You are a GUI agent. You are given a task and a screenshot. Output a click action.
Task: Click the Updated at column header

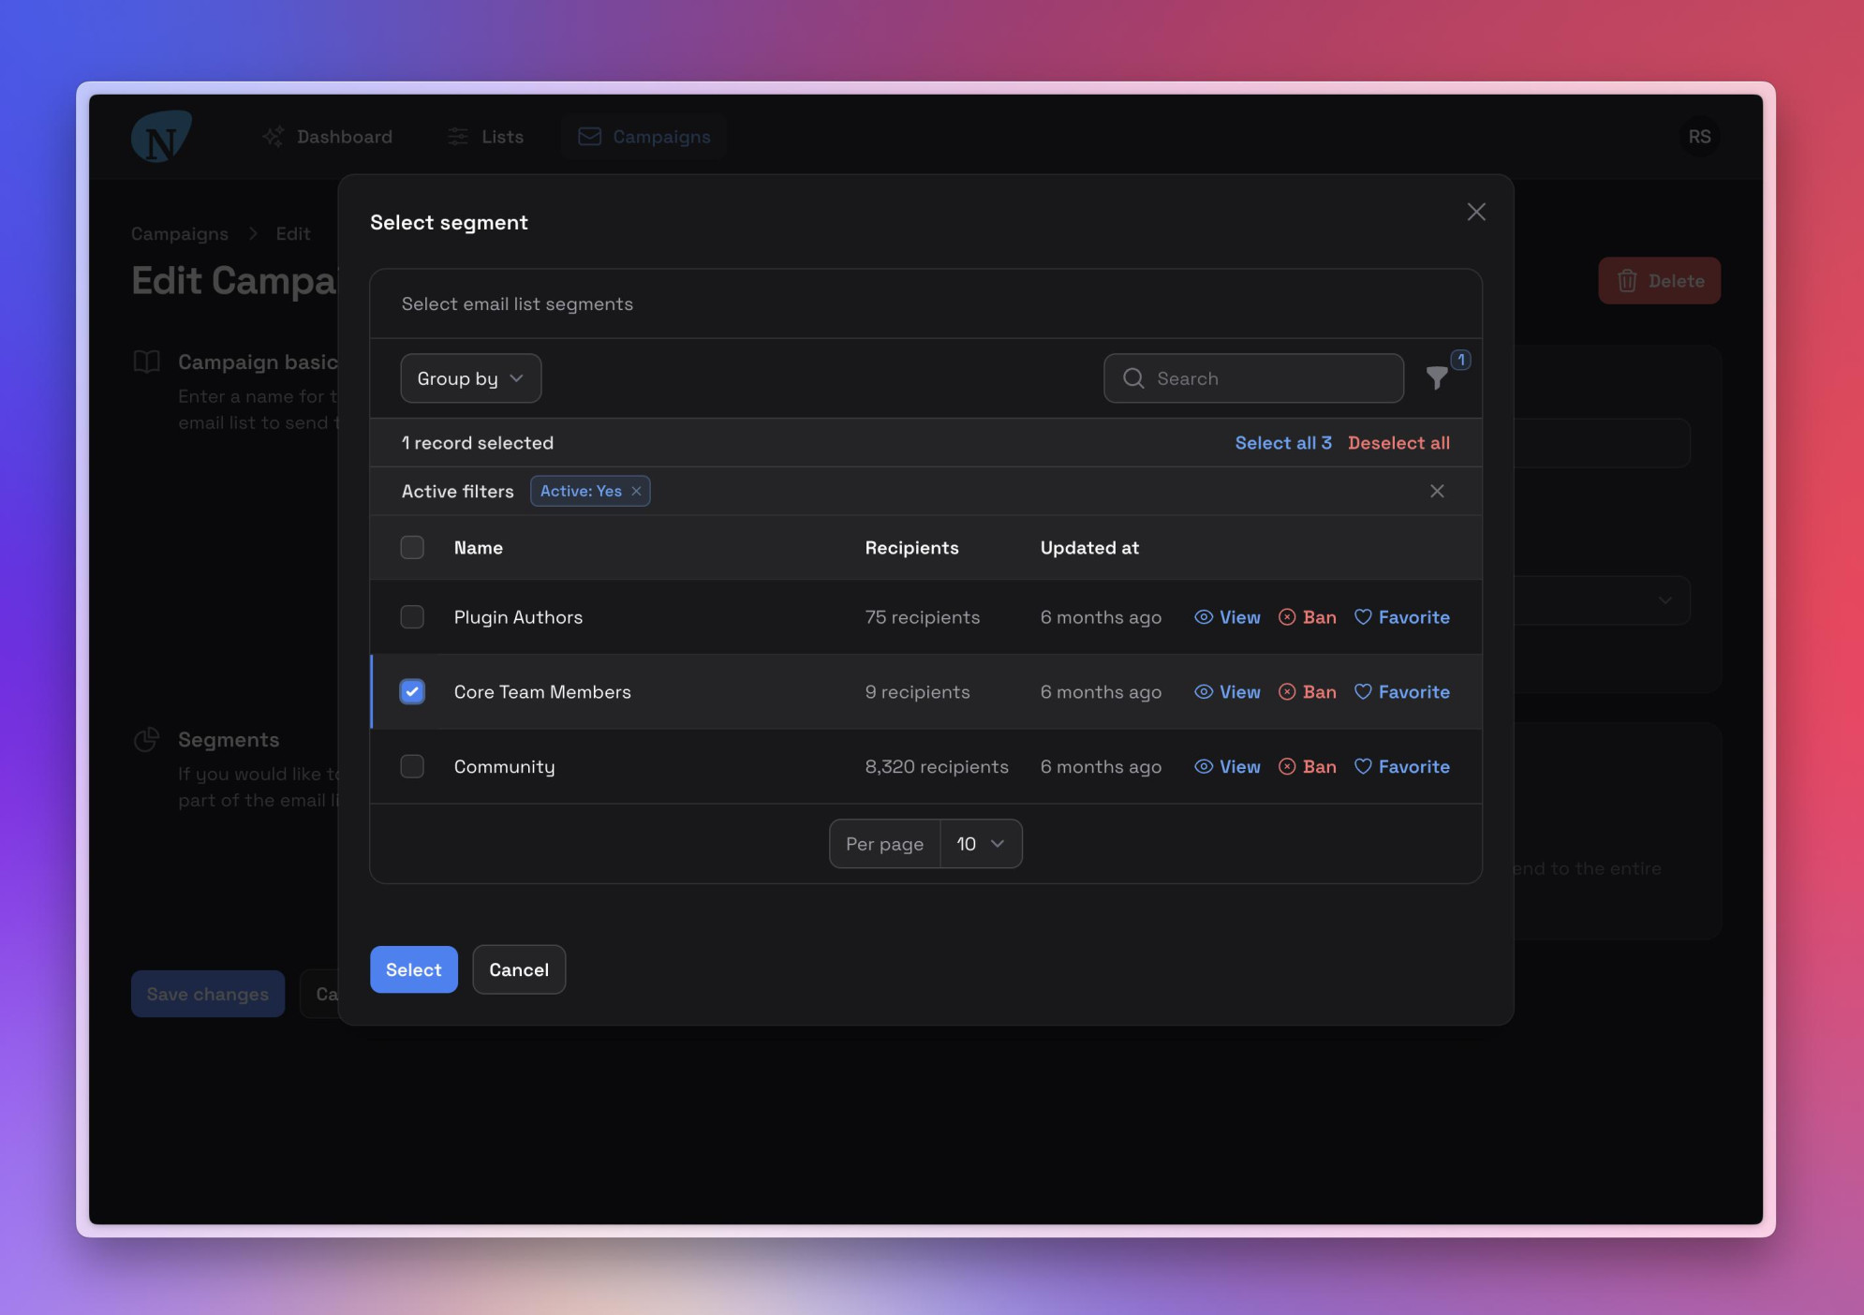coord(1089,548)
